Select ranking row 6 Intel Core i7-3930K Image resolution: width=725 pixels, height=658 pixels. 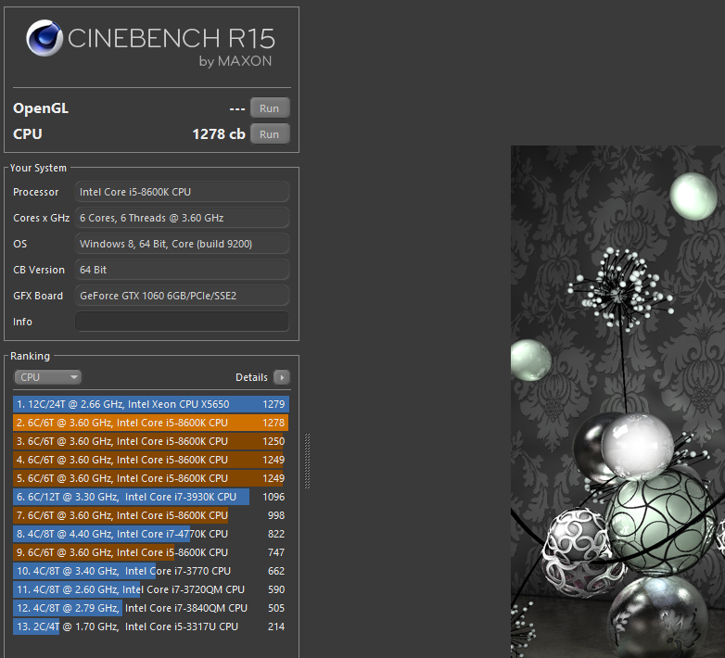click(151, 497)
